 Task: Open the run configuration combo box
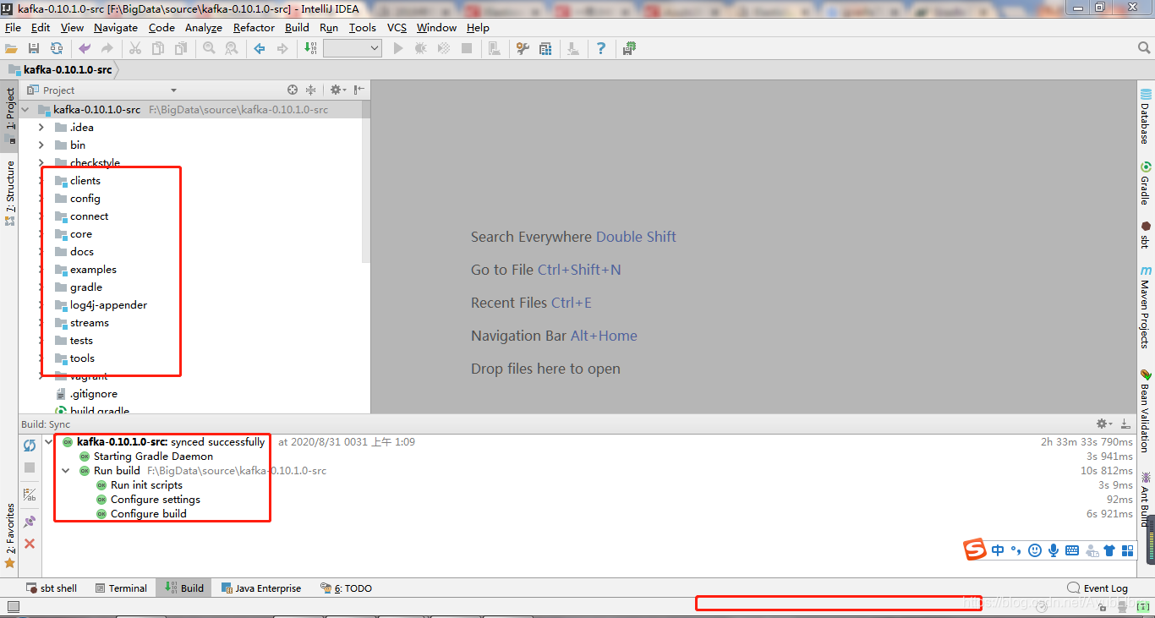point(353,49)
